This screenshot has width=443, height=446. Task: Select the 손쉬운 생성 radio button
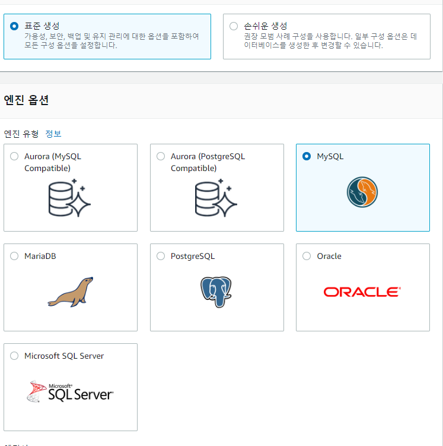(x=234, y=26)
